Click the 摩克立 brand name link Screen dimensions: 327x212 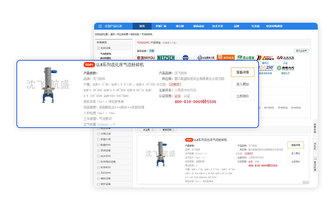pos(265,63)
